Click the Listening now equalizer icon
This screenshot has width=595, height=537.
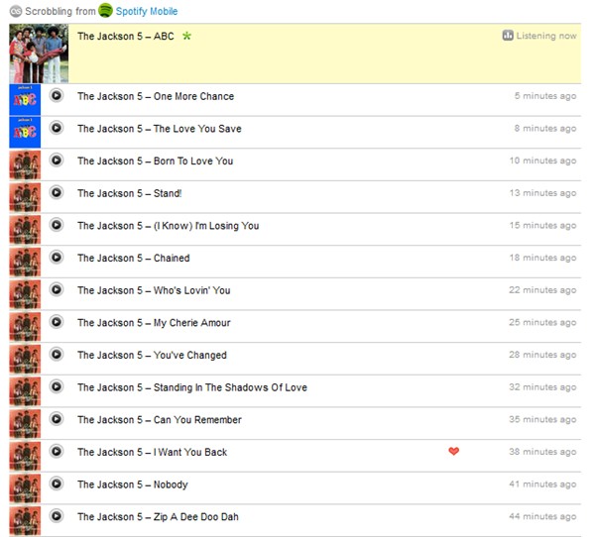tap(508, 36)
